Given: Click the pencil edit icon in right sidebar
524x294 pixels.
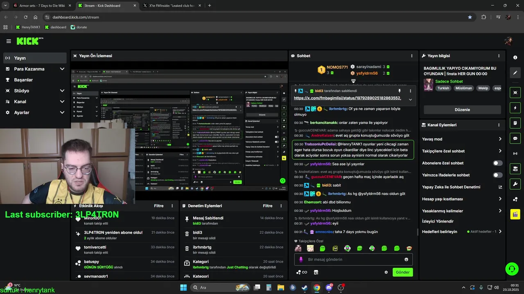Looking at the screenshot, I should (515, 73).
